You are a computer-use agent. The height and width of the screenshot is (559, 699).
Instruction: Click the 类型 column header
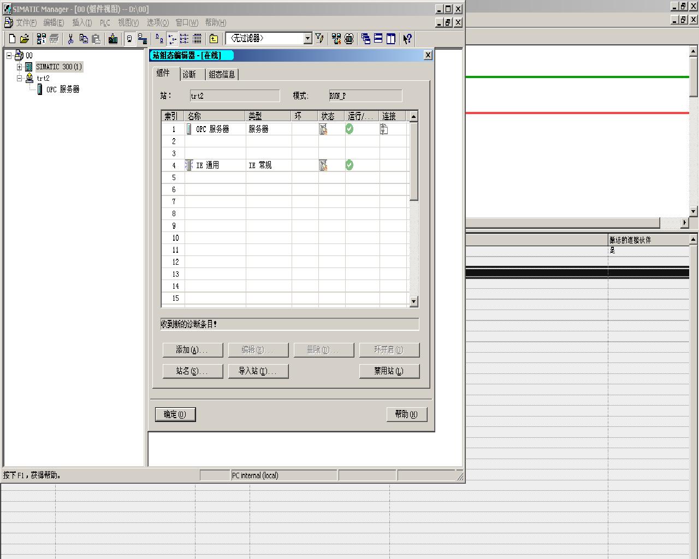point(268,116)
